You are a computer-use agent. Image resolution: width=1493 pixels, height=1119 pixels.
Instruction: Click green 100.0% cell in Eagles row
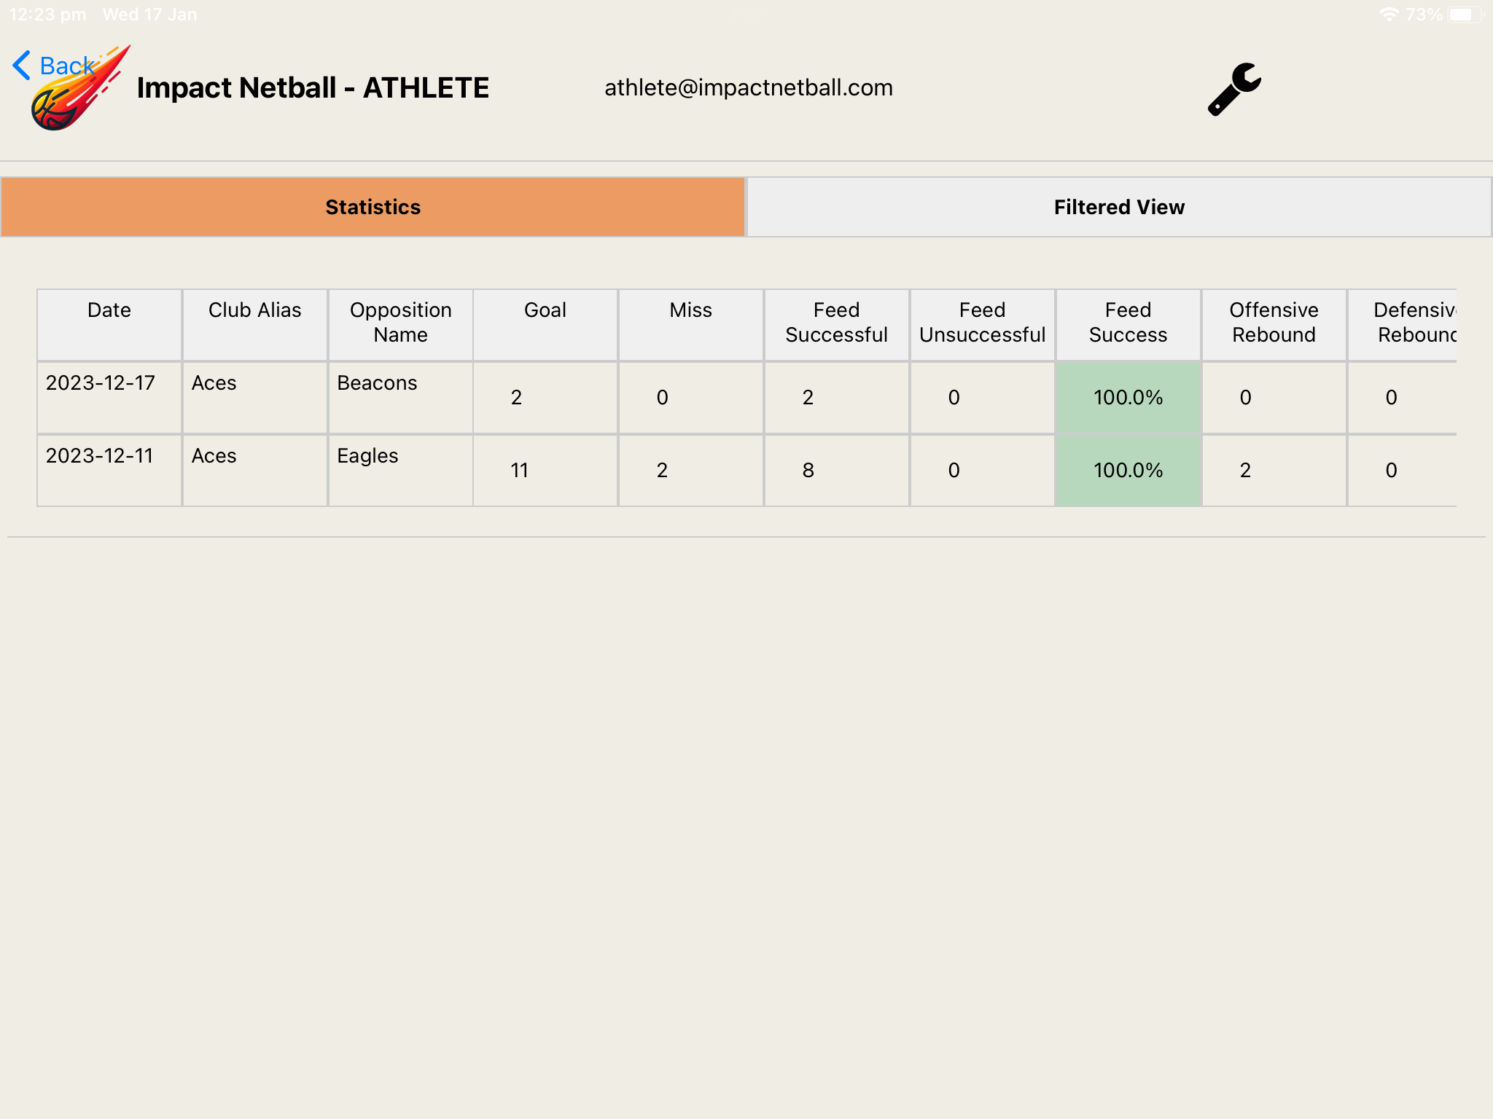coord(1128,471)
